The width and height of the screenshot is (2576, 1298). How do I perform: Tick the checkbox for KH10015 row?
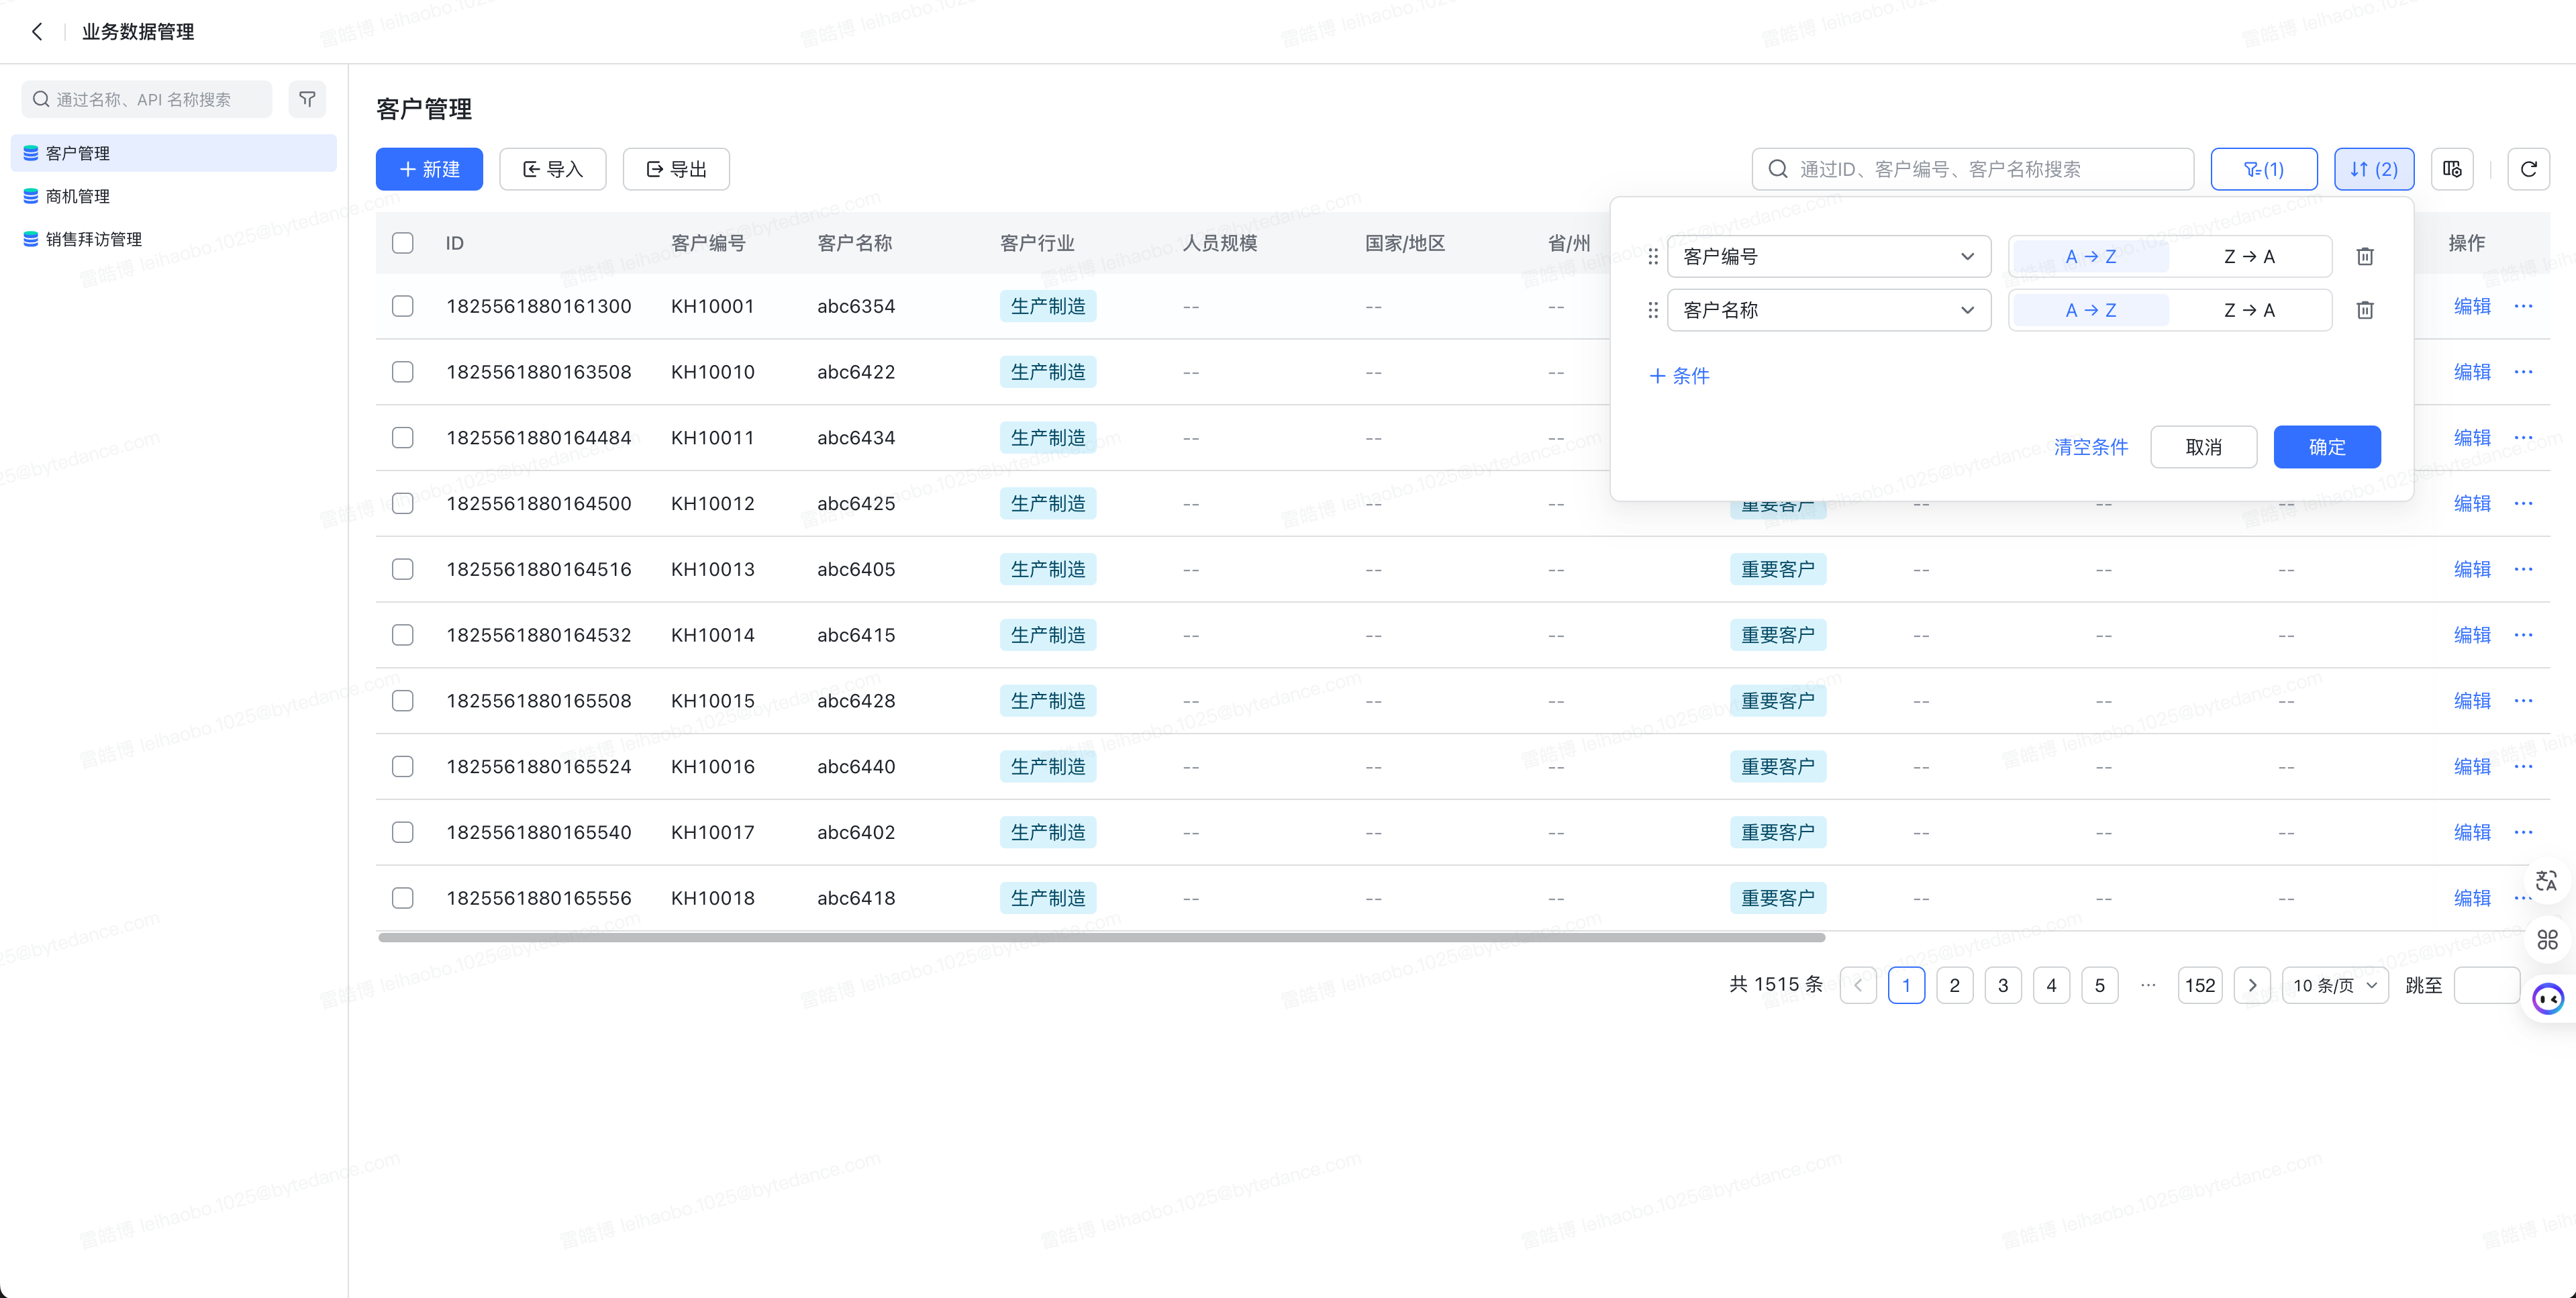click(x=403, y=701)
